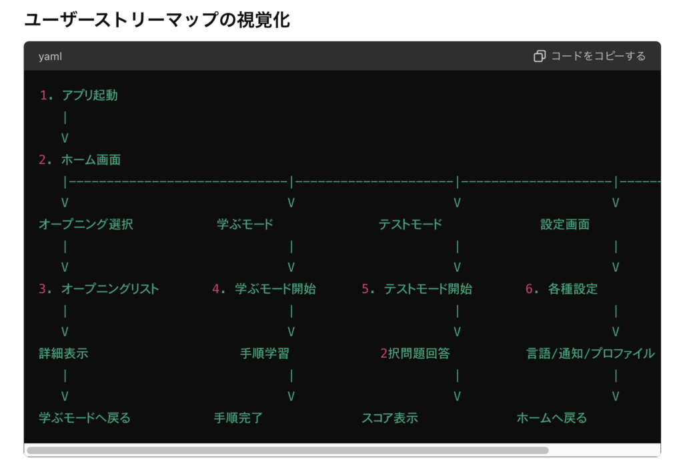Click the 2択問題回答 text
Viewport: 683px width, 476px height.
pyautogui.click(x=415, y=354)
